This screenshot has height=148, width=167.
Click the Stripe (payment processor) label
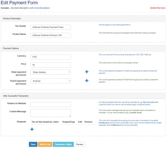tap(19, 73)
